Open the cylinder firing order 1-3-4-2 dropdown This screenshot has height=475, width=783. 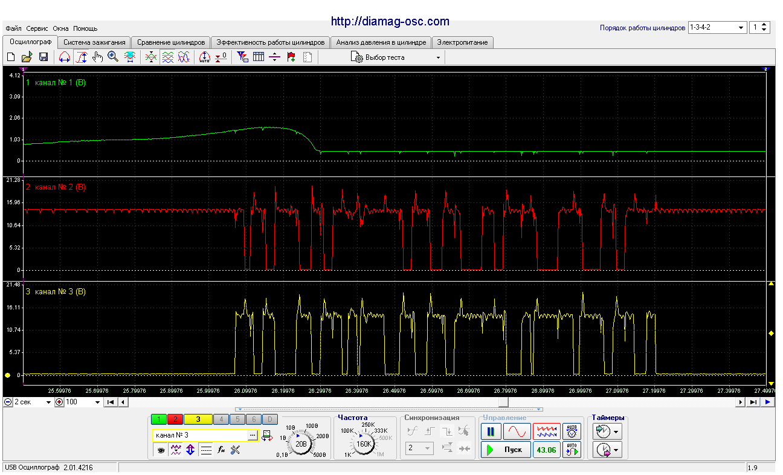coord(717,28)
